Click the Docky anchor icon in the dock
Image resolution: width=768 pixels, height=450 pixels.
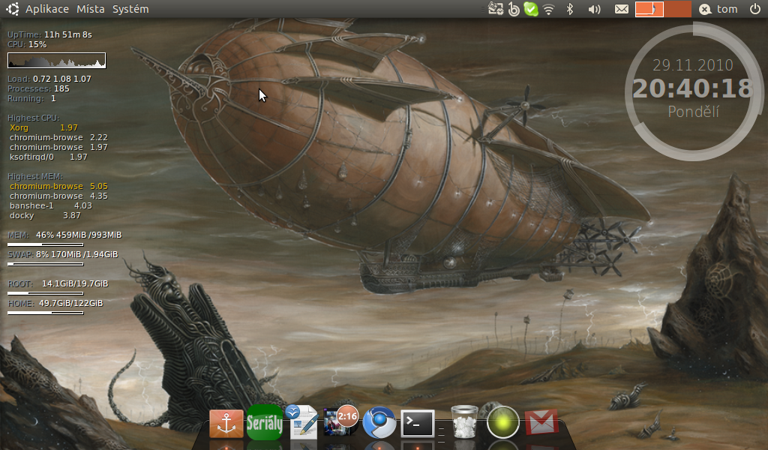(226, 424)
